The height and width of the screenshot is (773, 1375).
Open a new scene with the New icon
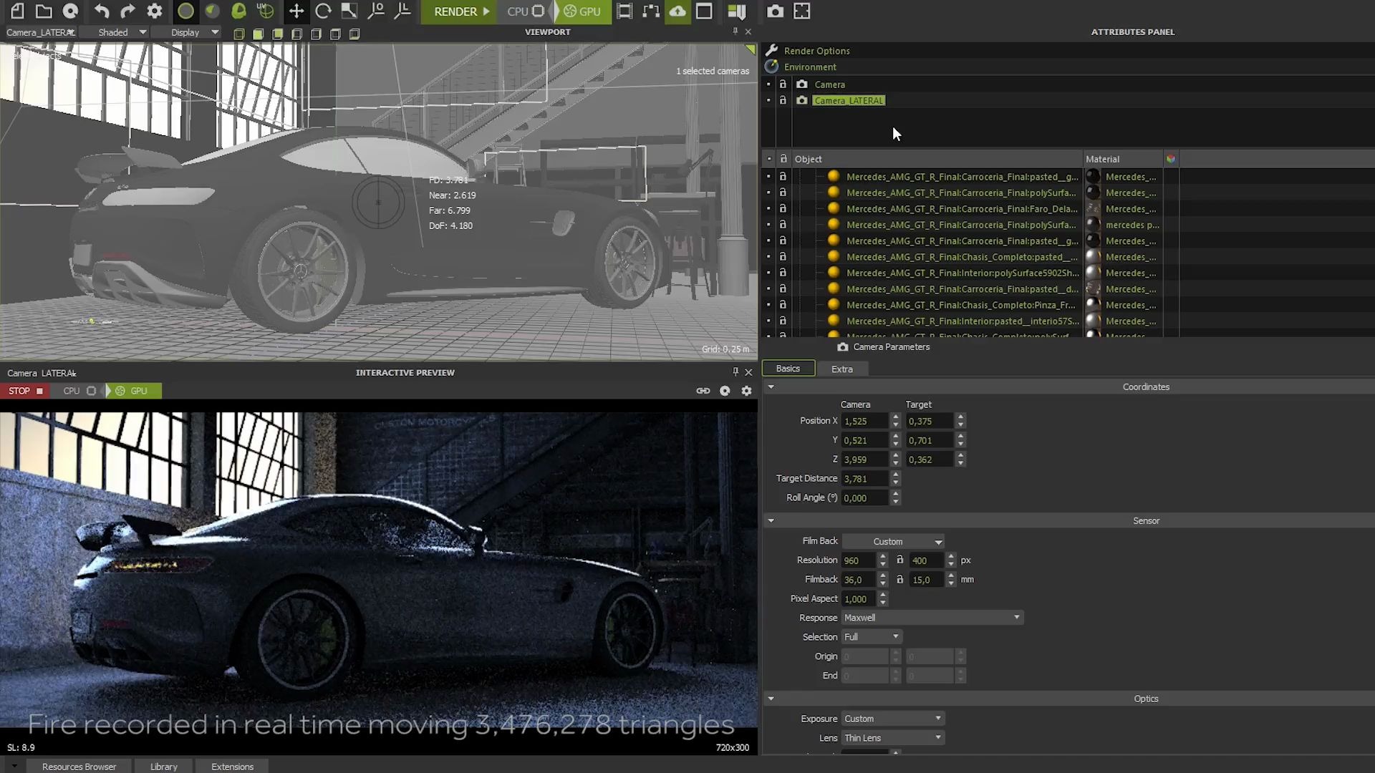16,11
